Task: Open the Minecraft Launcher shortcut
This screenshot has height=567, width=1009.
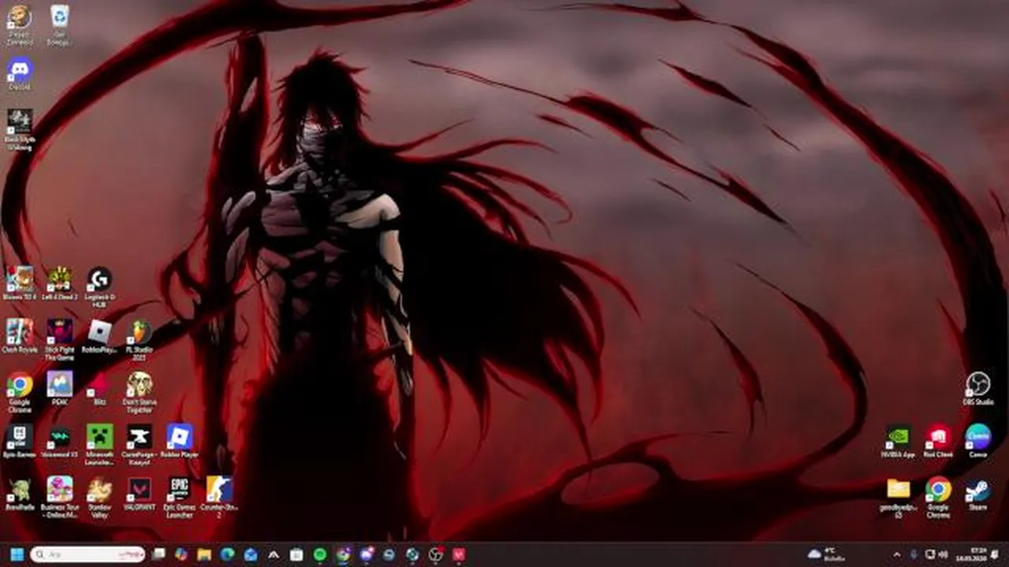Action: [x=99, y=444]
